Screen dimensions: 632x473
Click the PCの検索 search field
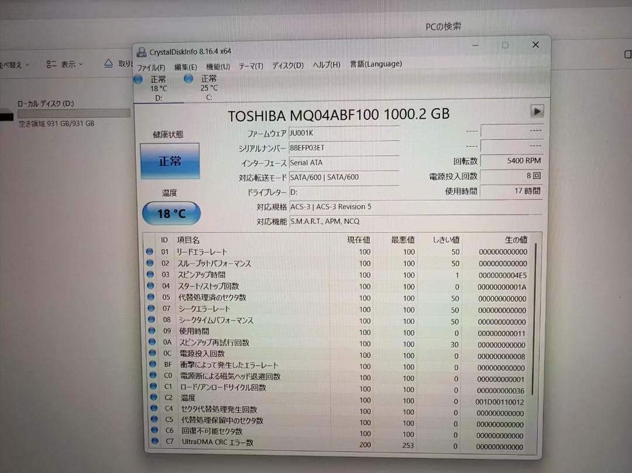(442, 26)
